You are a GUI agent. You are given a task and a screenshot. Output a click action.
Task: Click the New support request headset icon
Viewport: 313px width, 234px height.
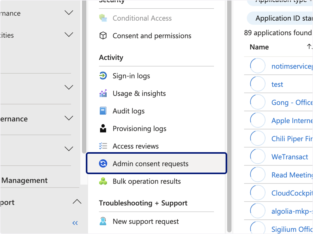103,221
